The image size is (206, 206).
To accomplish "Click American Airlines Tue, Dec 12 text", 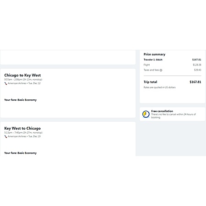I will (24, 83).
